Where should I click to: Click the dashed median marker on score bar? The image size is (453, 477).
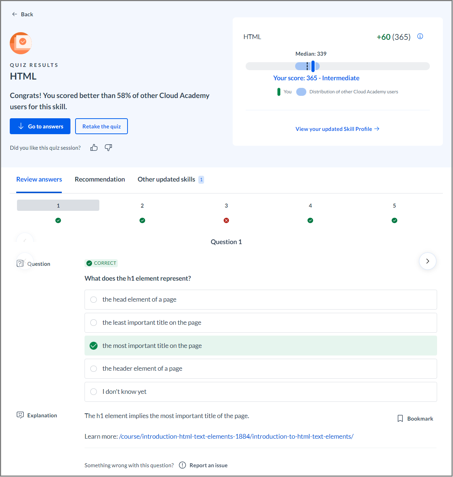point(307,66)
